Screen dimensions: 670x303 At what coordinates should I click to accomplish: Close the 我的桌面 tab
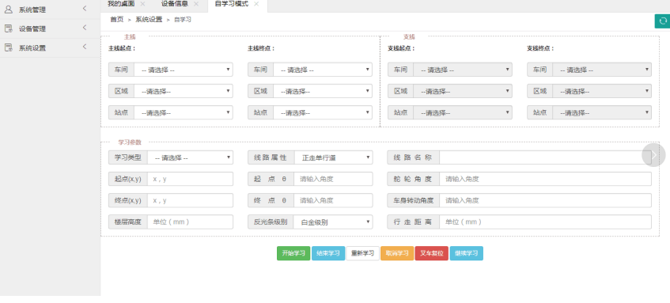[x=142, y=4]
